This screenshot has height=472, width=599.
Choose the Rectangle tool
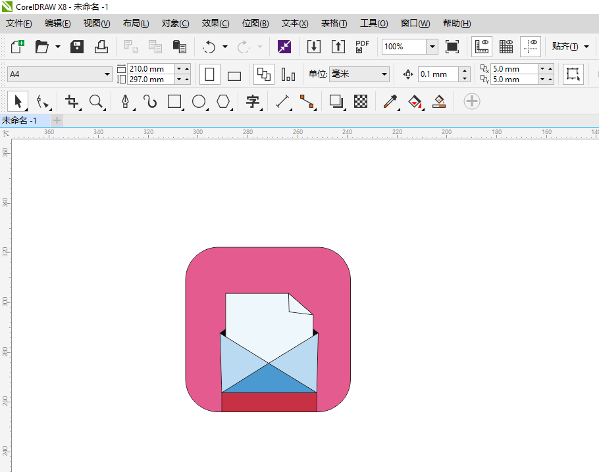coord(174,101)
